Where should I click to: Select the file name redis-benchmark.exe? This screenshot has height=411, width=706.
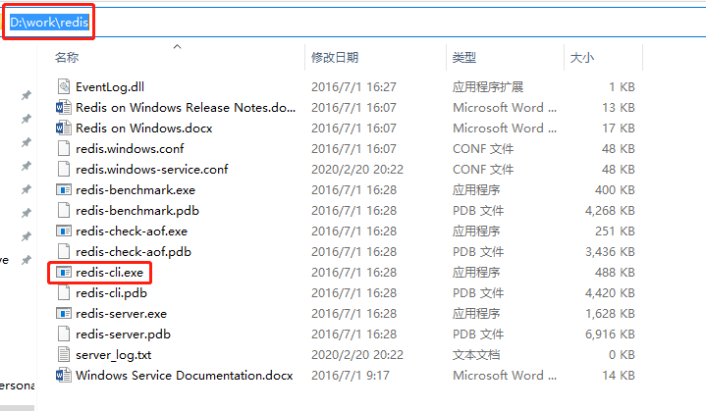click(x=136, y=190)
